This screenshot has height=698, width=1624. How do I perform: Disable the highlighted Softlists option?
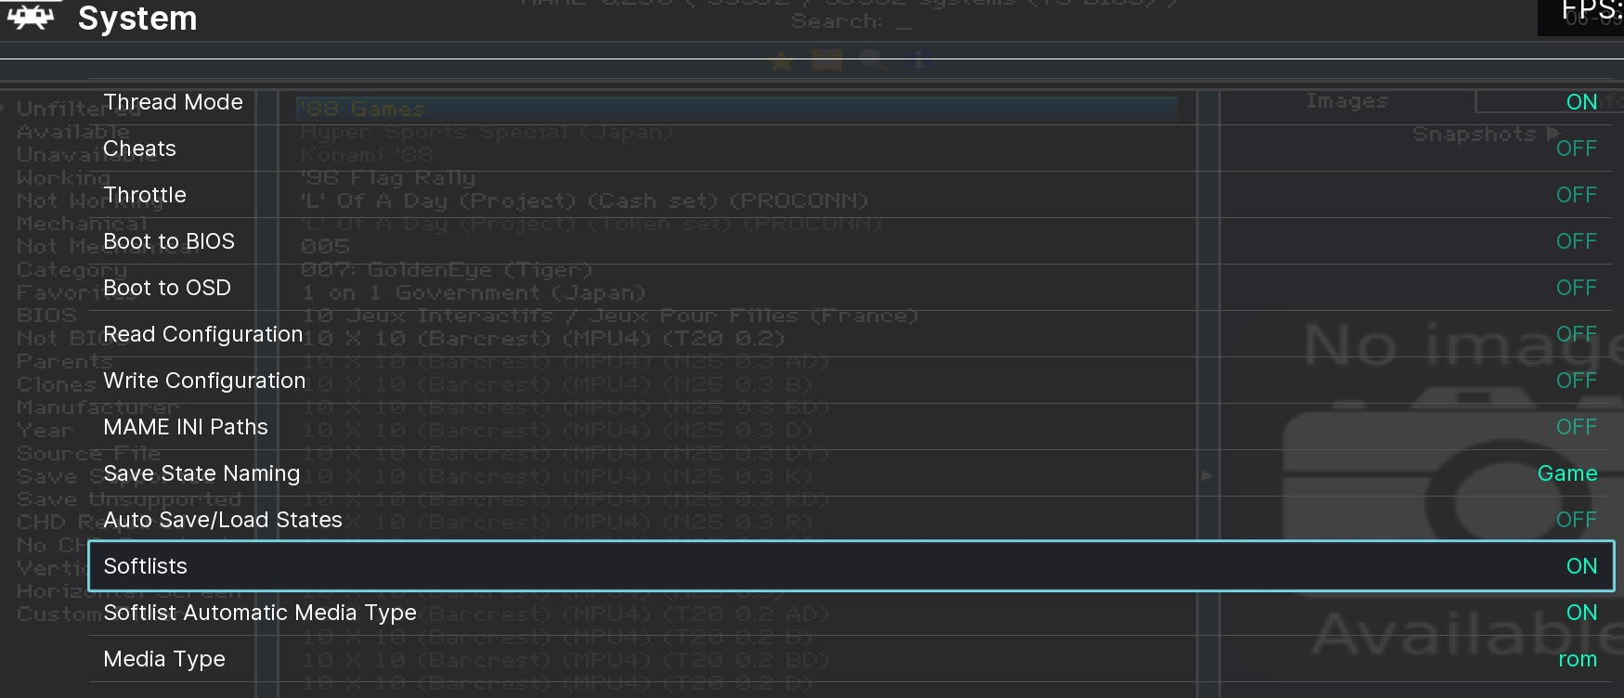[x=851, y=566]
